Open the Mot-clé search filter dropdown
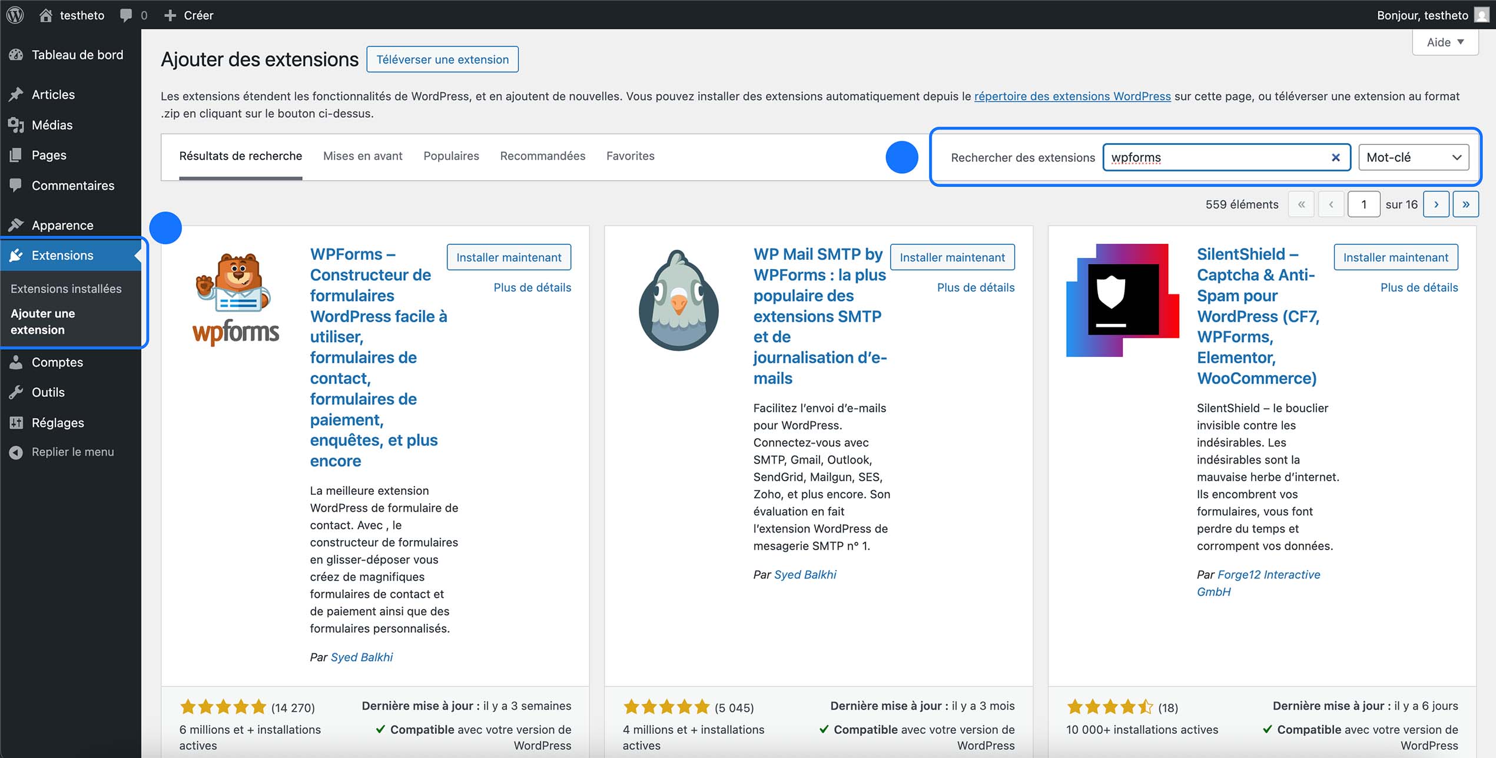The width and height of the screenshot is (1496, 758). [1412, 157]
